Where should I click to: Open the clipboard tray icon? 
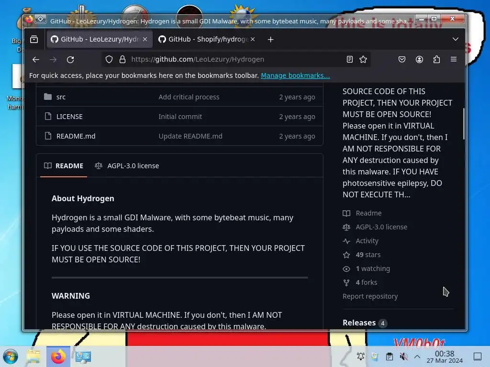pyautogui.click(x=390, y=356)
